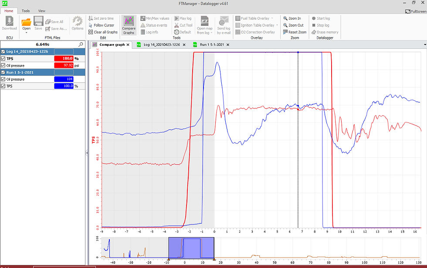427x268 pixels.
Task: Click FullScreen button at top right
Action: pos(416,11)
